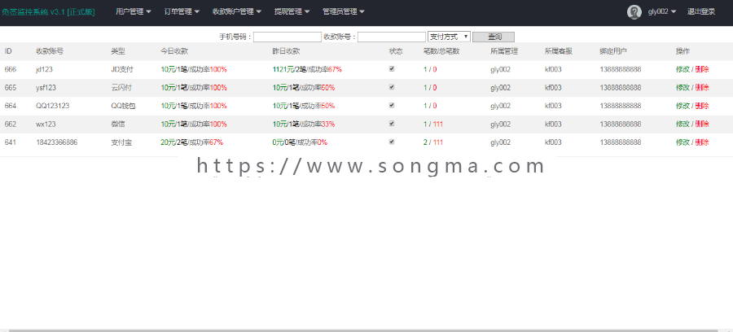Click 修改 for QQ123123 row
This screenshot has width=733, height=332.
(x=683, y=106)
